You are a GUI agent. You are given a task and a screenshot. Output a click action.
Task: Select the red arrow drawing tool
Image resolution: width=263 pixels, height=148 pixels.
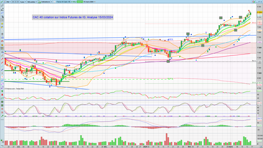pyautogui.click(x=2, y=59)
